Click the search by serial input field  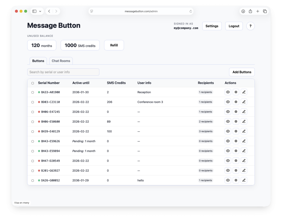coord(63,72)
